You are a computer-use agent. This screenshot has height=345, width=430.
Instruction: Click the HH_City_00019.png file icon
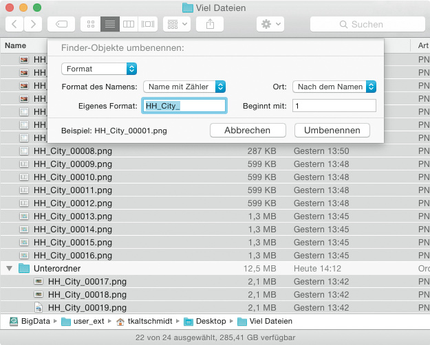click(39, 307)
